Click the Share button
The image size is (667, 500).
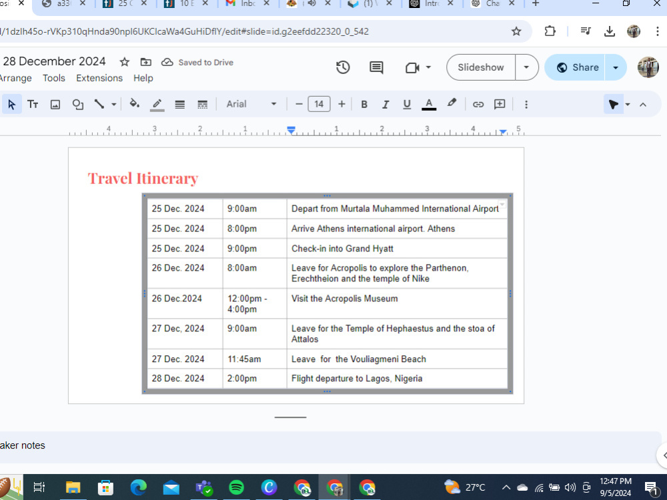(575, 67)
